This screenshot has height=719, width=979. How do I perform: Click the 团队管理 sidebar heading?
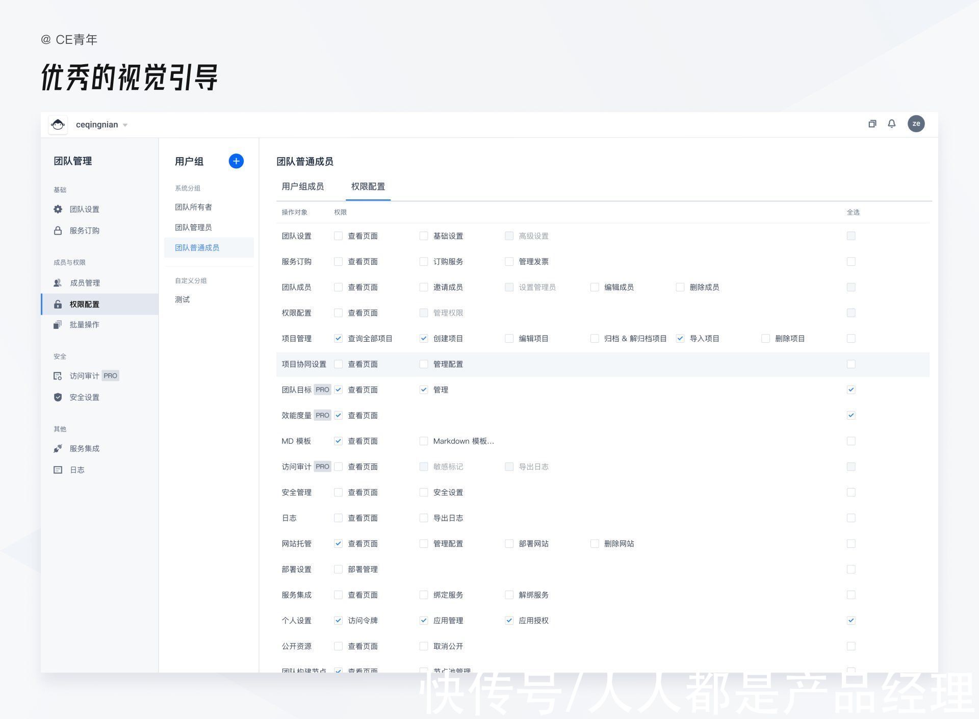coord(73,161)
